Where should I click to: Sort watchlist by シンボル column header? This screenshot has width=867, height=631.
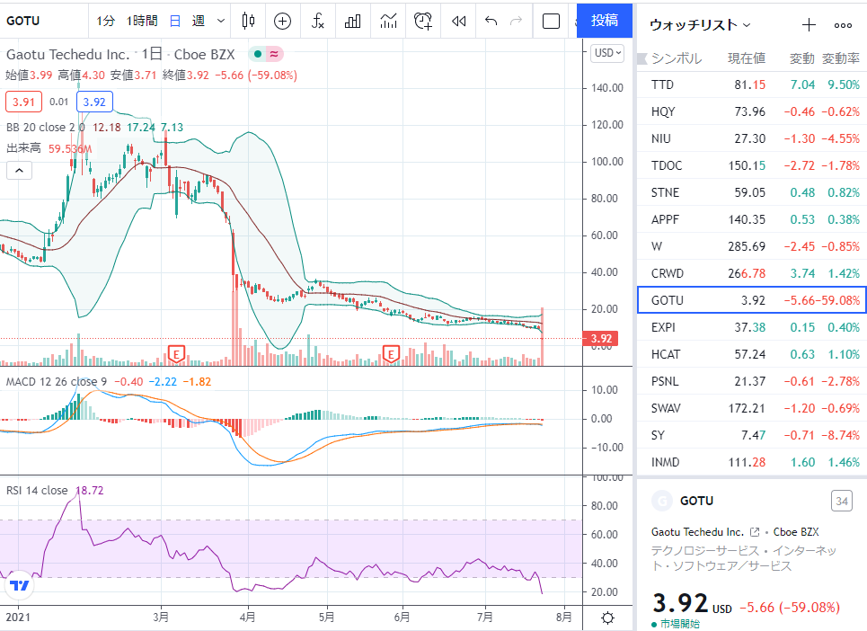[677, 58]
